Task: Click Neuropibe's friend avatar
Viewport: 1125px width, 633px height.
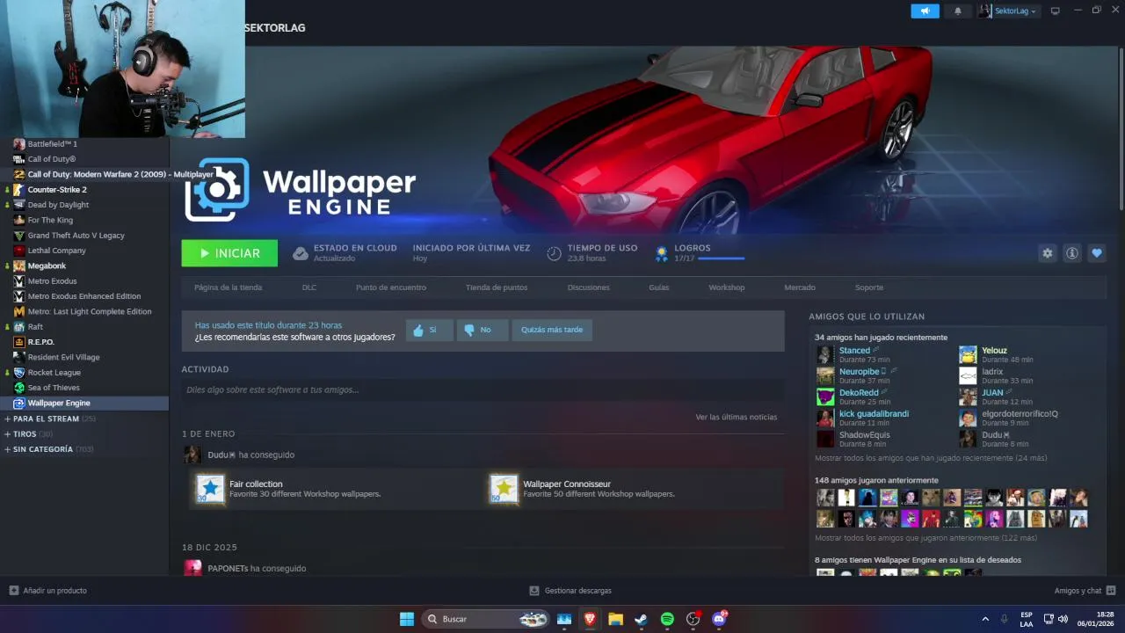Action: pyautogui.click(x=825, y=375)
